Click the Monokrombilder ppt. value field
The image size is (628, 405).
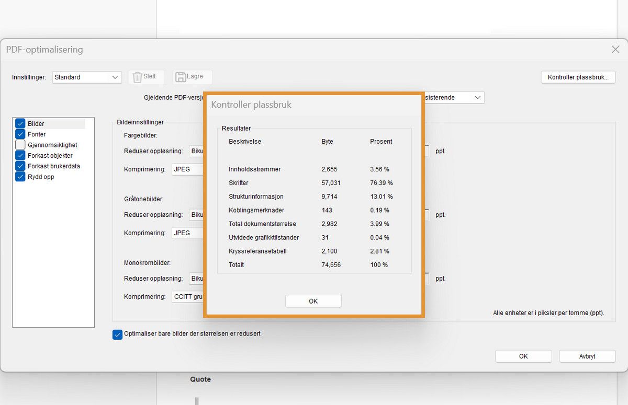(x=427, y=279)
